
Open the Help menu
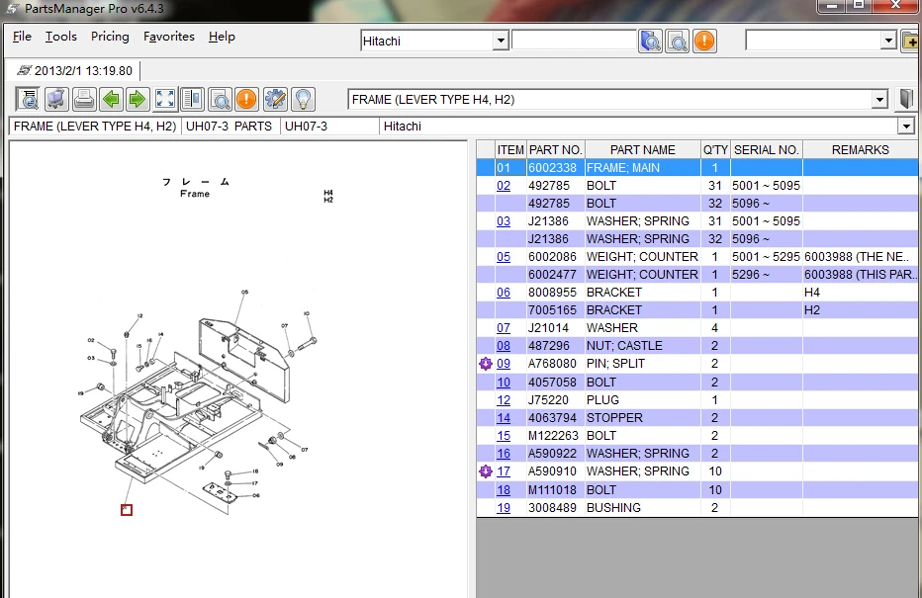222,37
